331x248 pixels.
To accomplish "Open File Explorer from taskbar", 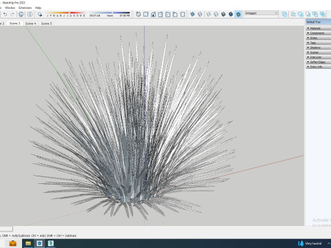I will point(28,243).
